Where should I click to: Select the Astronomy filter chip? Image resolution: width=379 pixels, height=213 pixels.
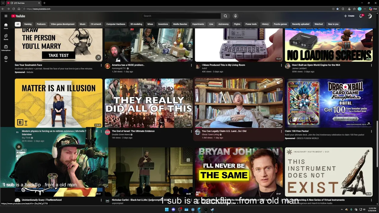click(224, 24)
